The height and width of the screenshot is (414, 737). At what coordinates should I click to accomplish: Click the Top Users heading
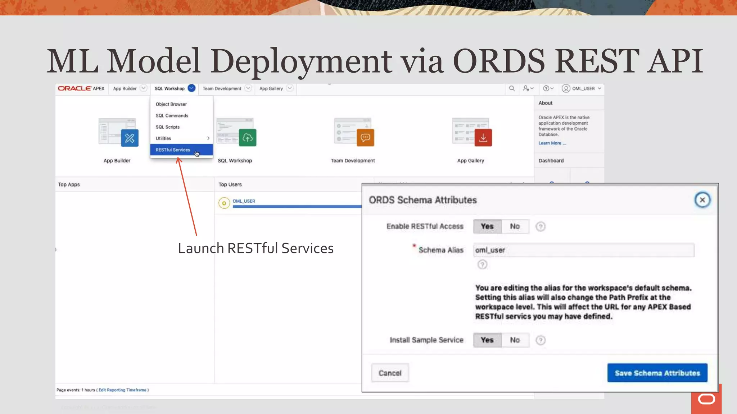[x=230, y=184]
